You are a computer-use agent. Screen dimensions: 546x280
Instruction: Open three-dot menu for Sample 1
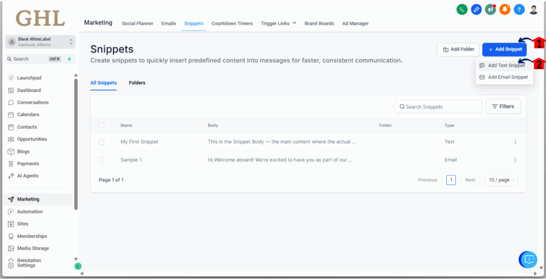point(516,160)
